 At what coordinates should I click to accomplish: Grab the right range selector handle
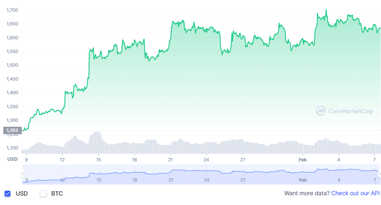pos(379,174)
